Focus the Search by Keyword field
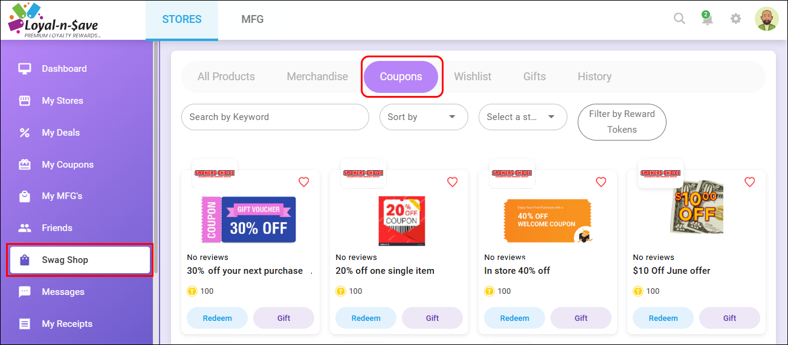 [275, 117]
